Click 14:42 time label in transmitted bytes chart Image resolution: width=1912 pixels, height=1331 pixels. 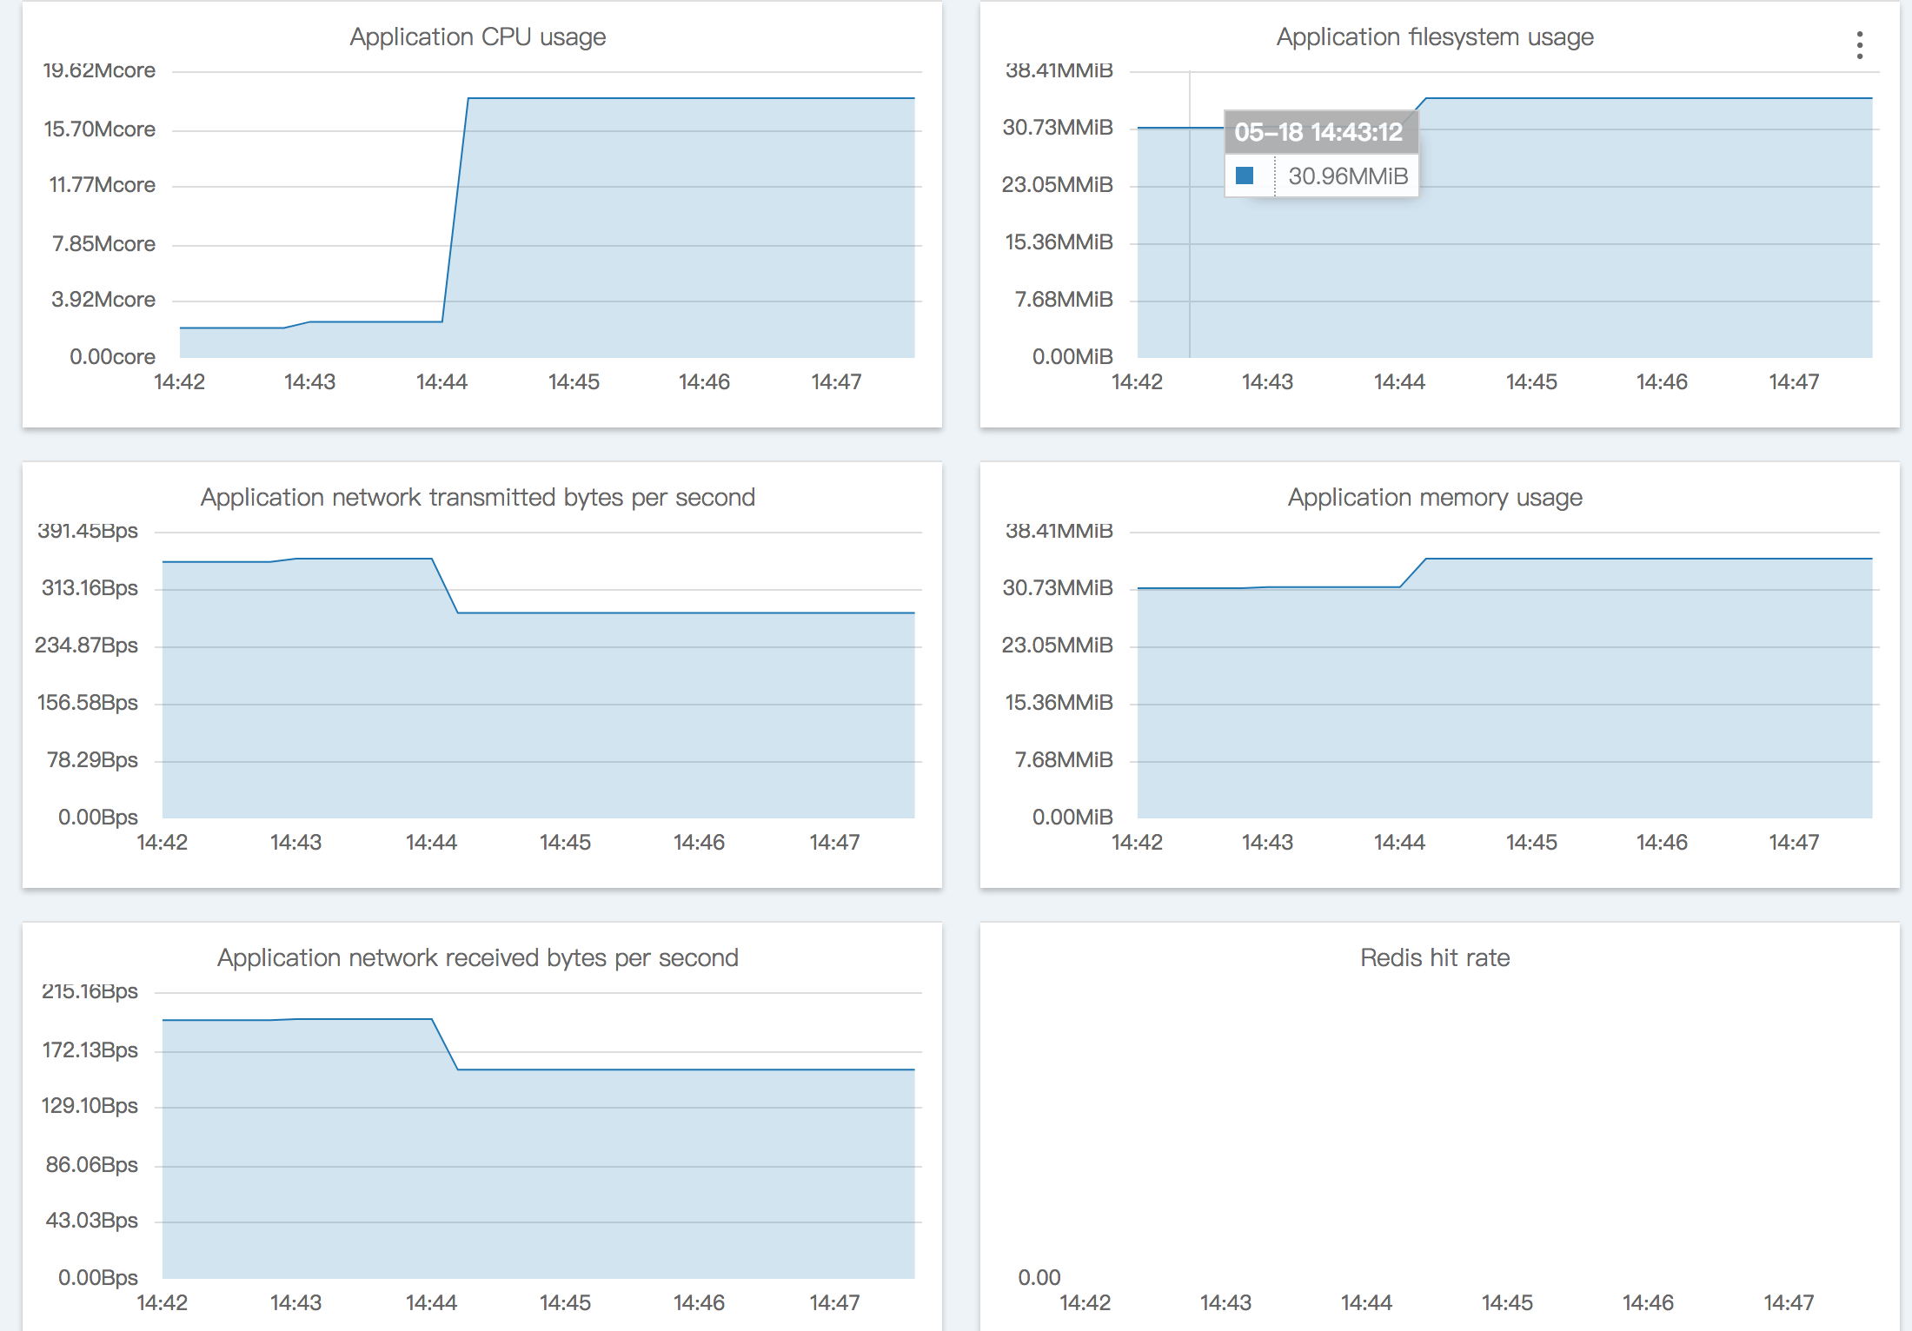[163, 843]
